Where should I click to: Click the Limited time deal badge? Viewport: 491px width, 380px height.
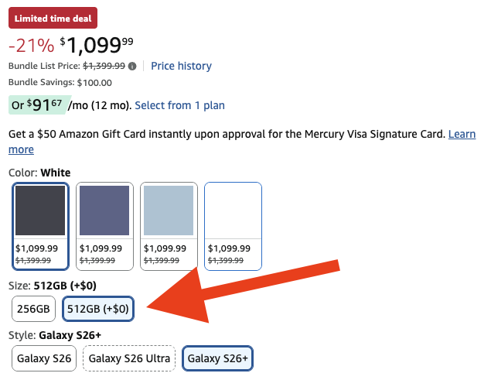pos(53,16)
